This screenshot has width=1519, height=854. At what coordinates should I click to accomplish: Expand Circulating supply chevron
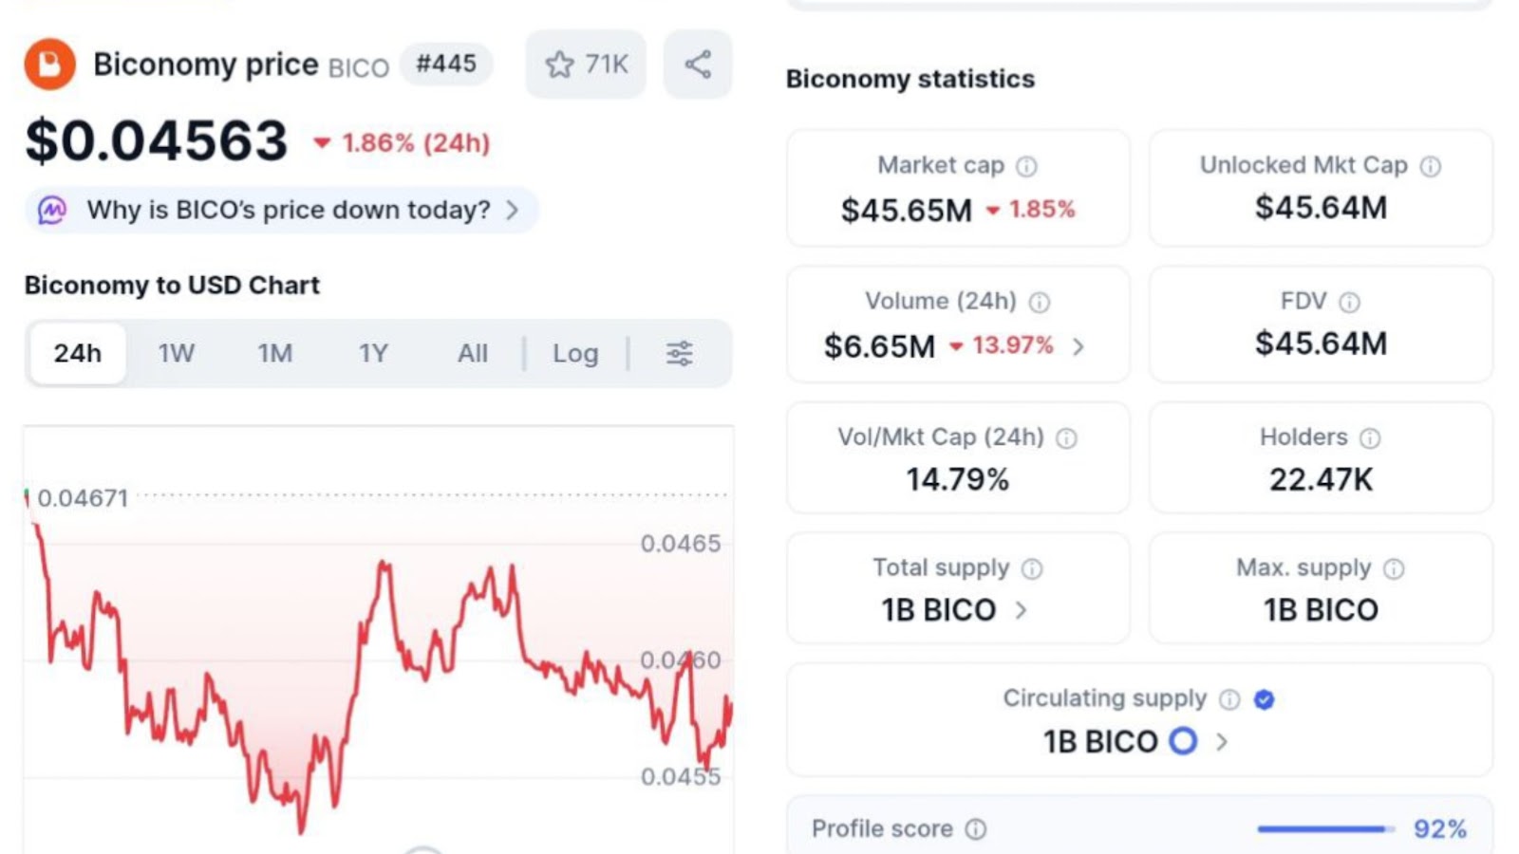pyautogui.click(x=1222, y=742)
